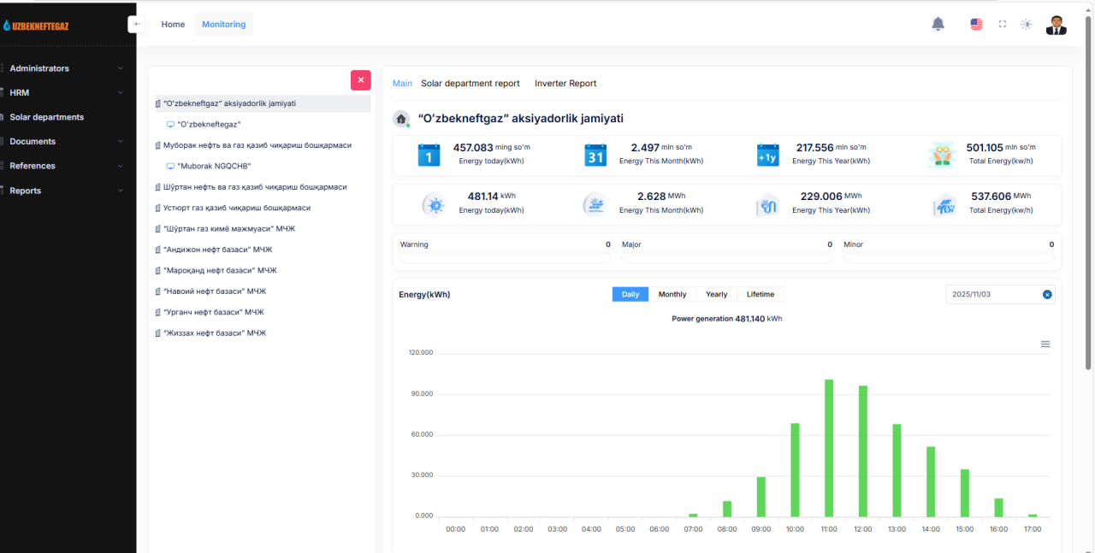
Task: Switch to the Solar department report tab
Action: pos(471,84)
